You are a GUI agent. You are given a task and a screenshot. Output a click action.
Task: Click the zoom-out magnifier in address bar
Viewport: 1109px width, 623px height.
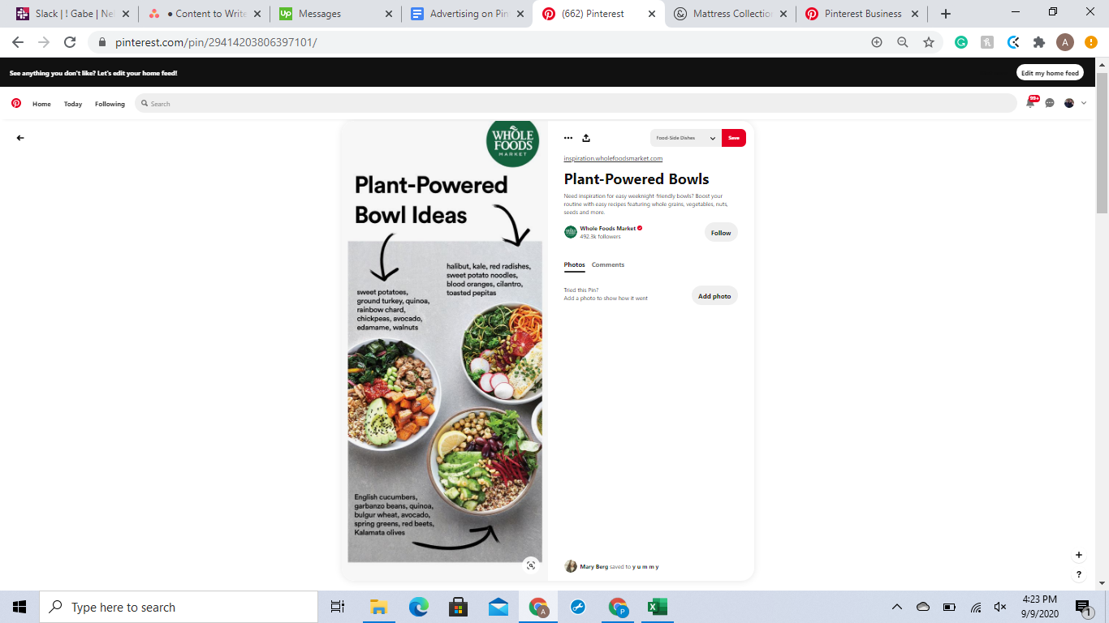click(902, 42)
